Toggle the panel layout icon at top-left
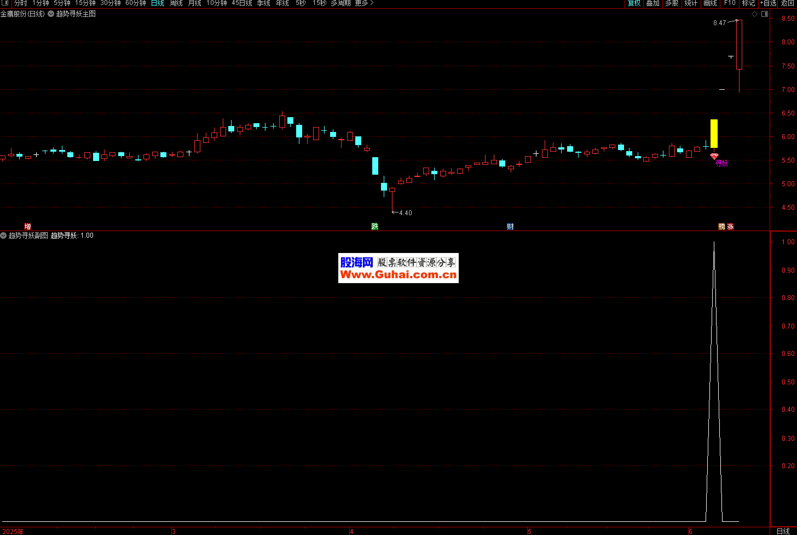The width and height of the screenshot is (797, 535). tap(5, 3)
